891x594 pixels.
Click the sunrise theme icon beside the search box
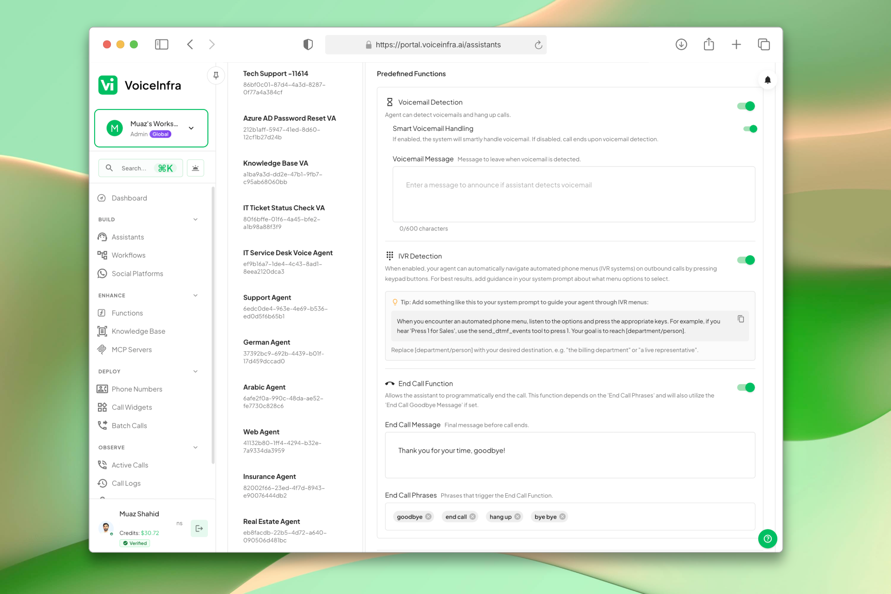195,168
